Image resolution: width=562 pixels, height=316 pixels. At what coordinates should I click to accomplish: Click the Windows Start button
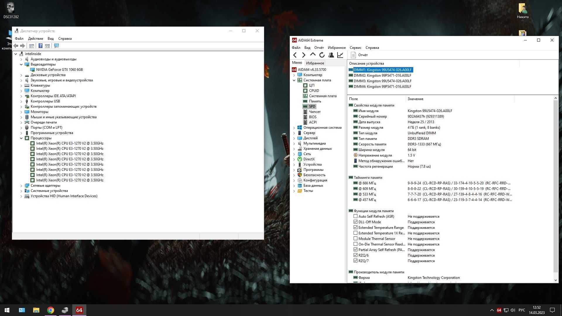coord(7,310)
